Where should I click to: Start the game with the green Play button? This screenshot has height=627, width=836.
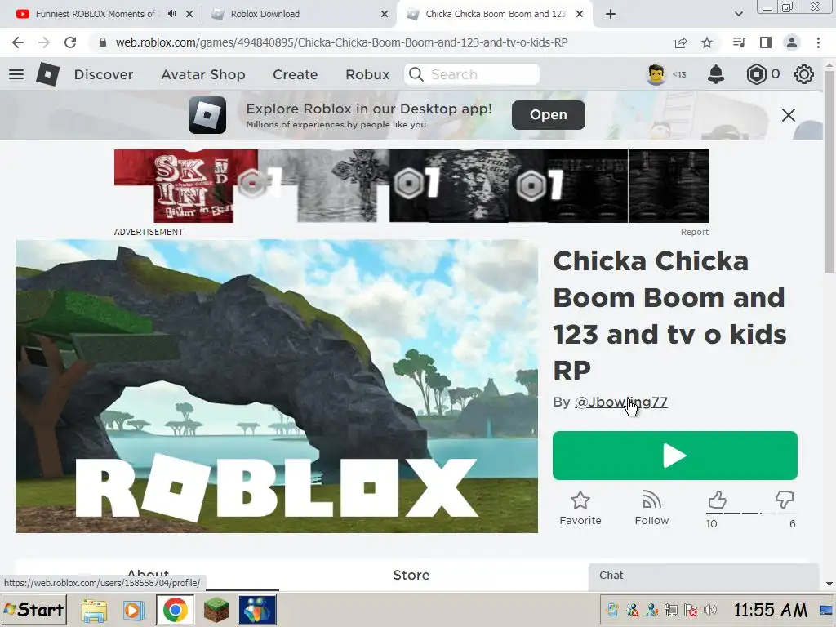point(675,456)
